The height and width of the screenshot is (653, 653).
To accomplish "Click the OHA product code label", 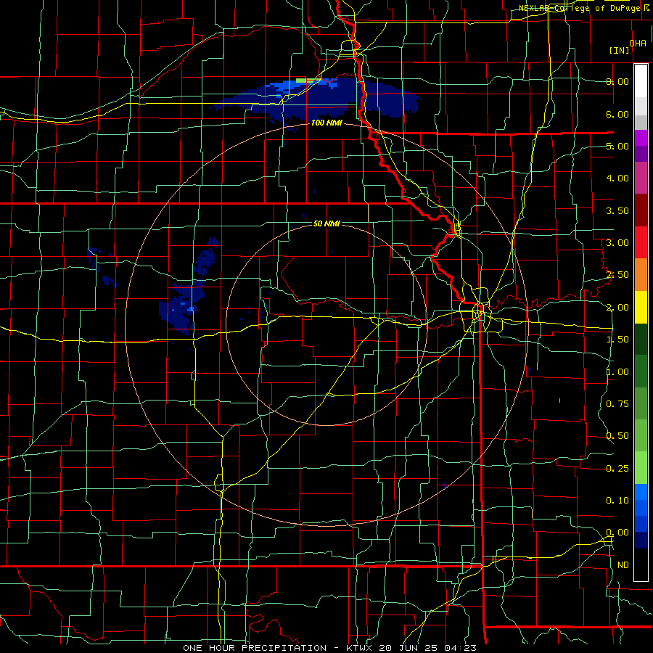I will click(638, 43).
